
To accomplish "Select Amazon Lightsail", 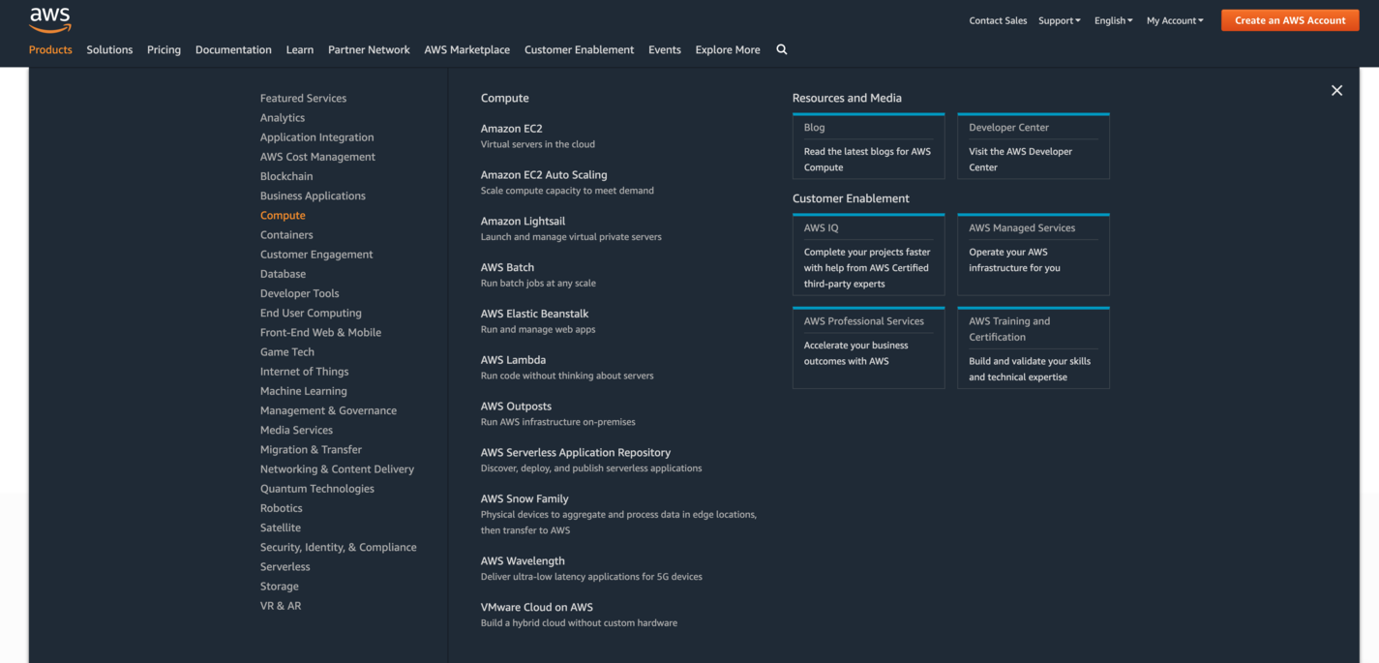I will point(523,221).
